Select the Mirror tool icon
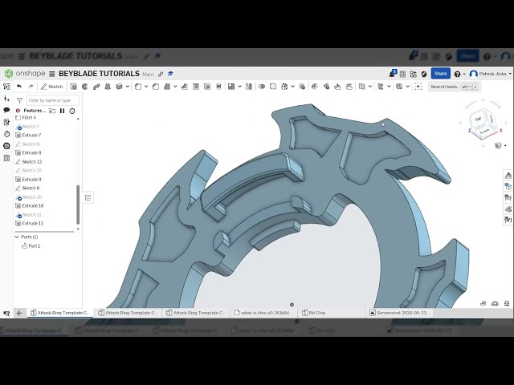The width and height of the screenshot is (514, 385). (x=249, y=87)
